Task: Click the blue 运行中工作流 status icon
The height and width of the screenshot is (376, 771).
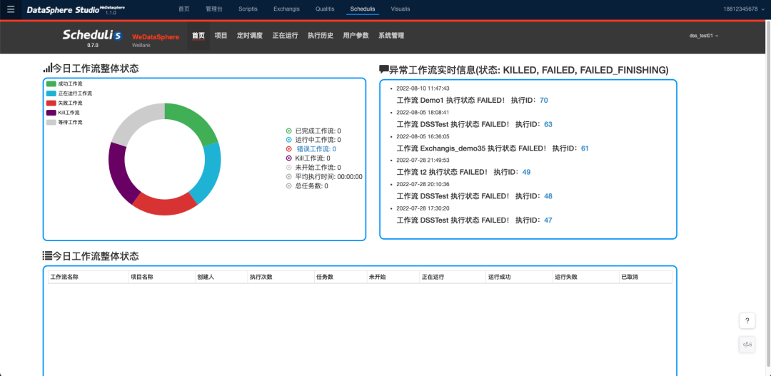Action: pyautogui.click(x=289, y=141)
